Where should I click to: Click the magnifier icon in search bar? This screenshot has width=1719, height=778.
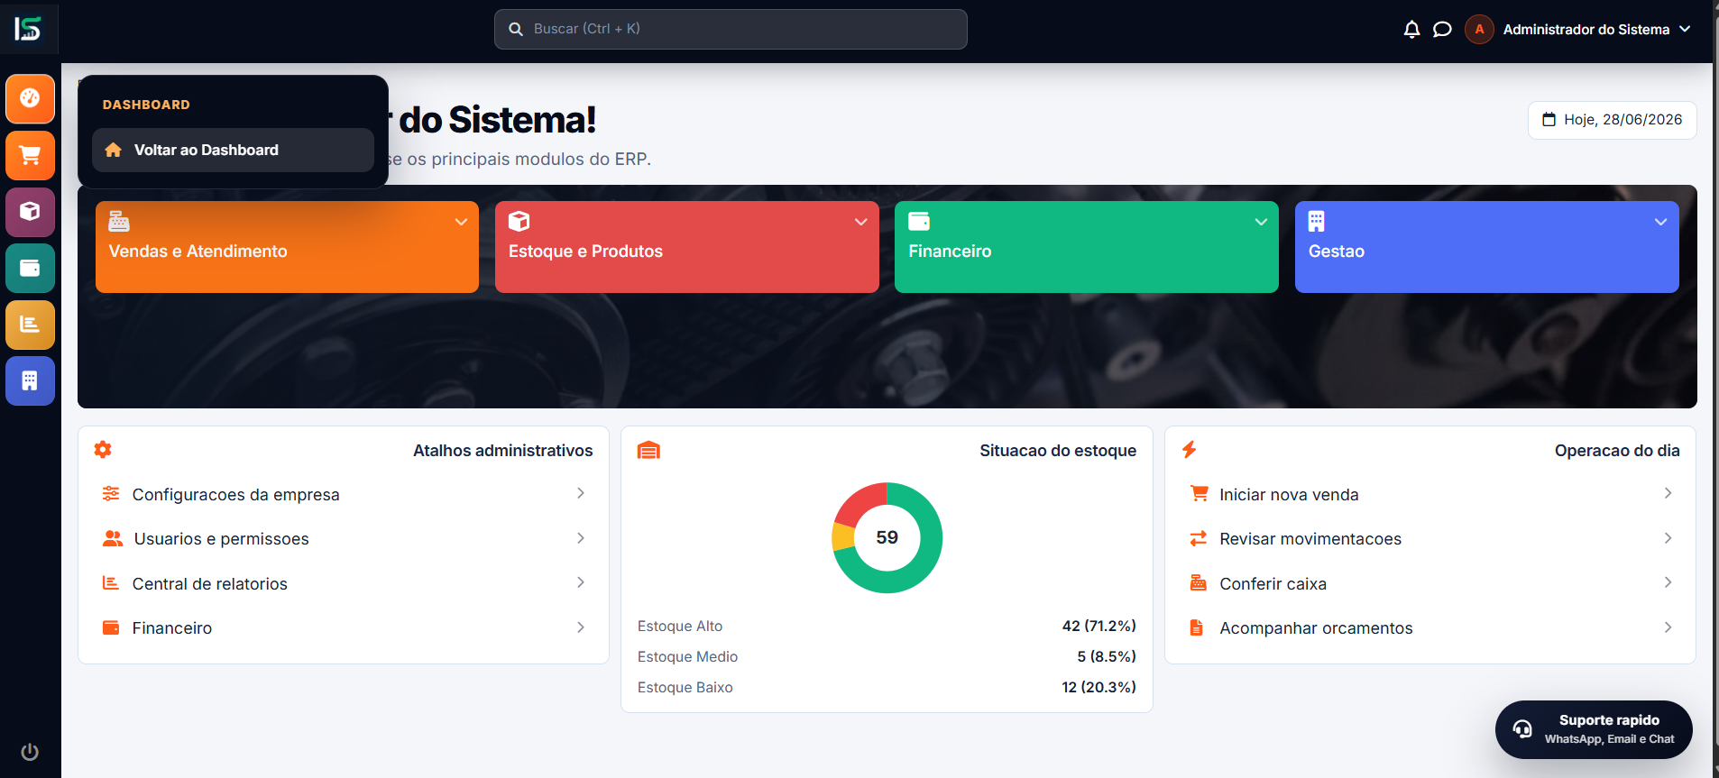tap(516, 29)
